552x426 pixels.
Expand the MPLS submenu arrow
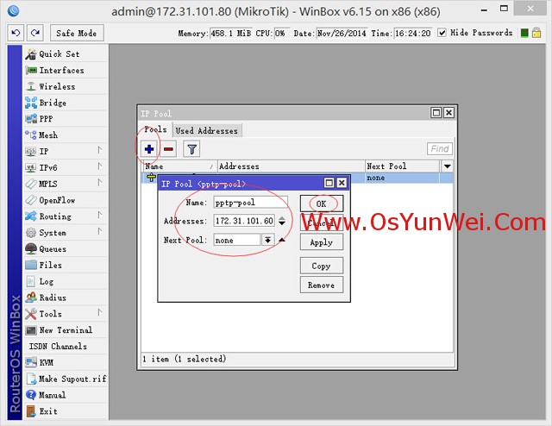[100, 182]
